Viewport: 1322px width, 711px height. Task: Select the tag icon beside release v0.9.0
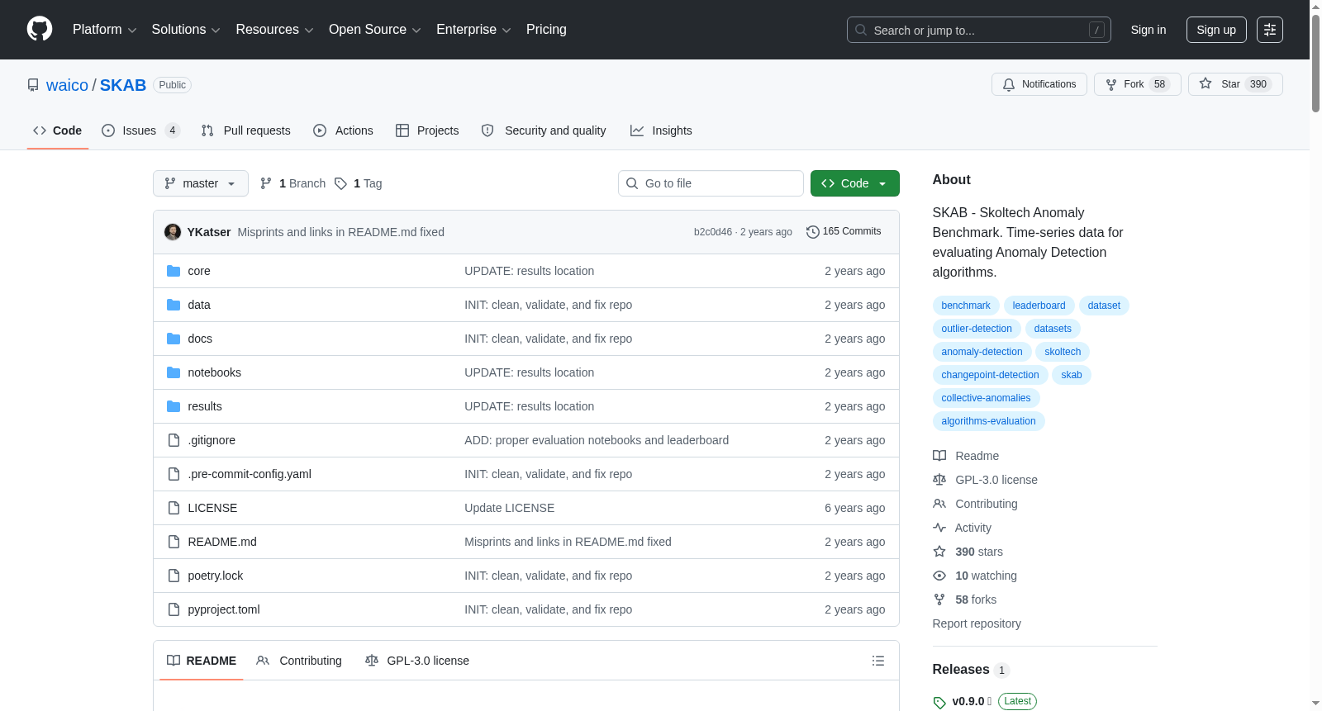coord(939,702)
